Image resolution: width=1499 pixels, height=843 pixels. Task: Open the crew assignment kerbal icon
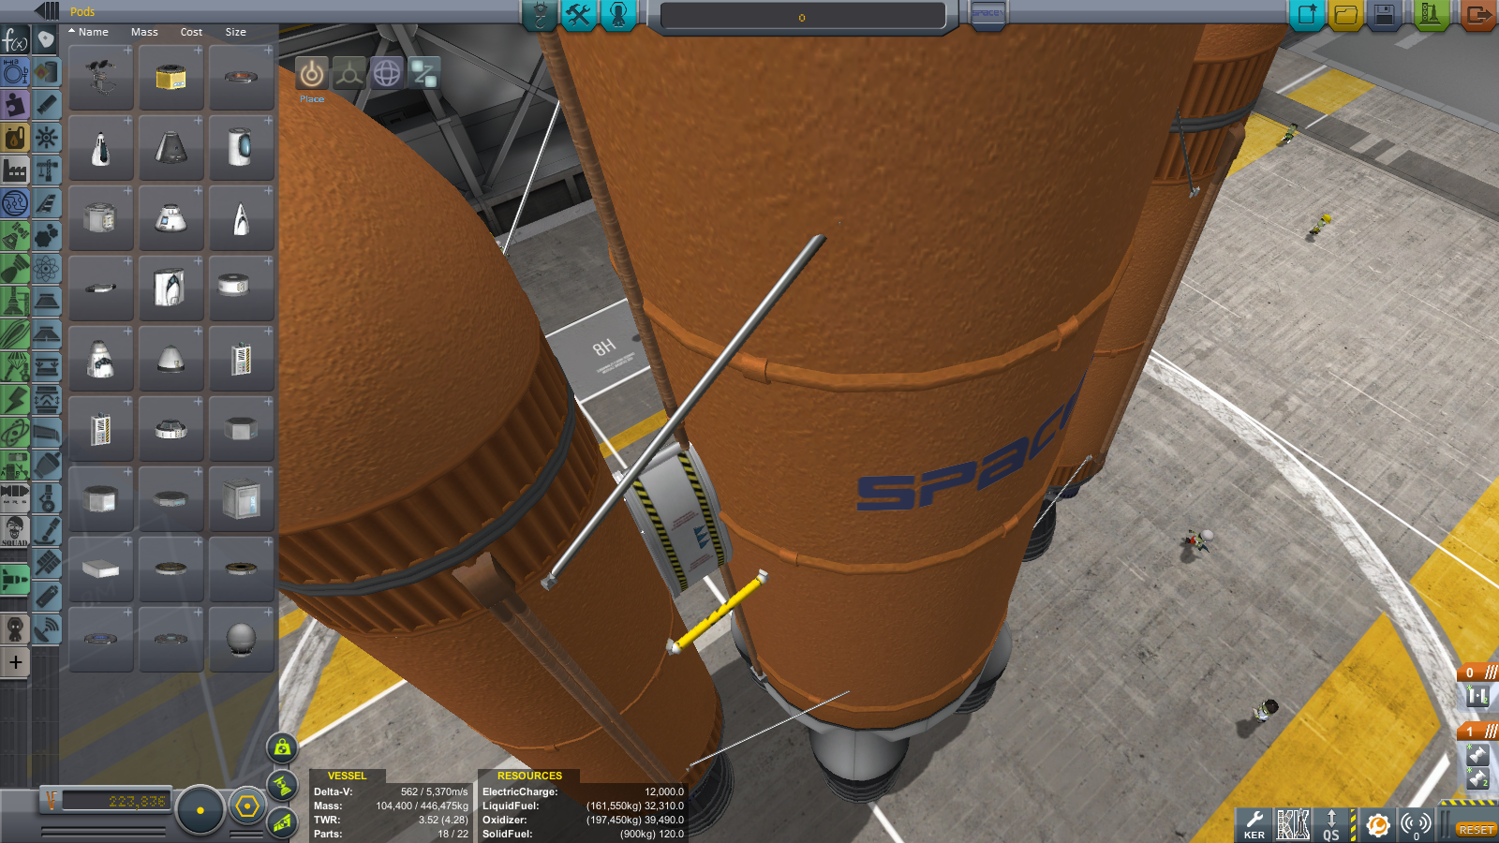point(618,15)
